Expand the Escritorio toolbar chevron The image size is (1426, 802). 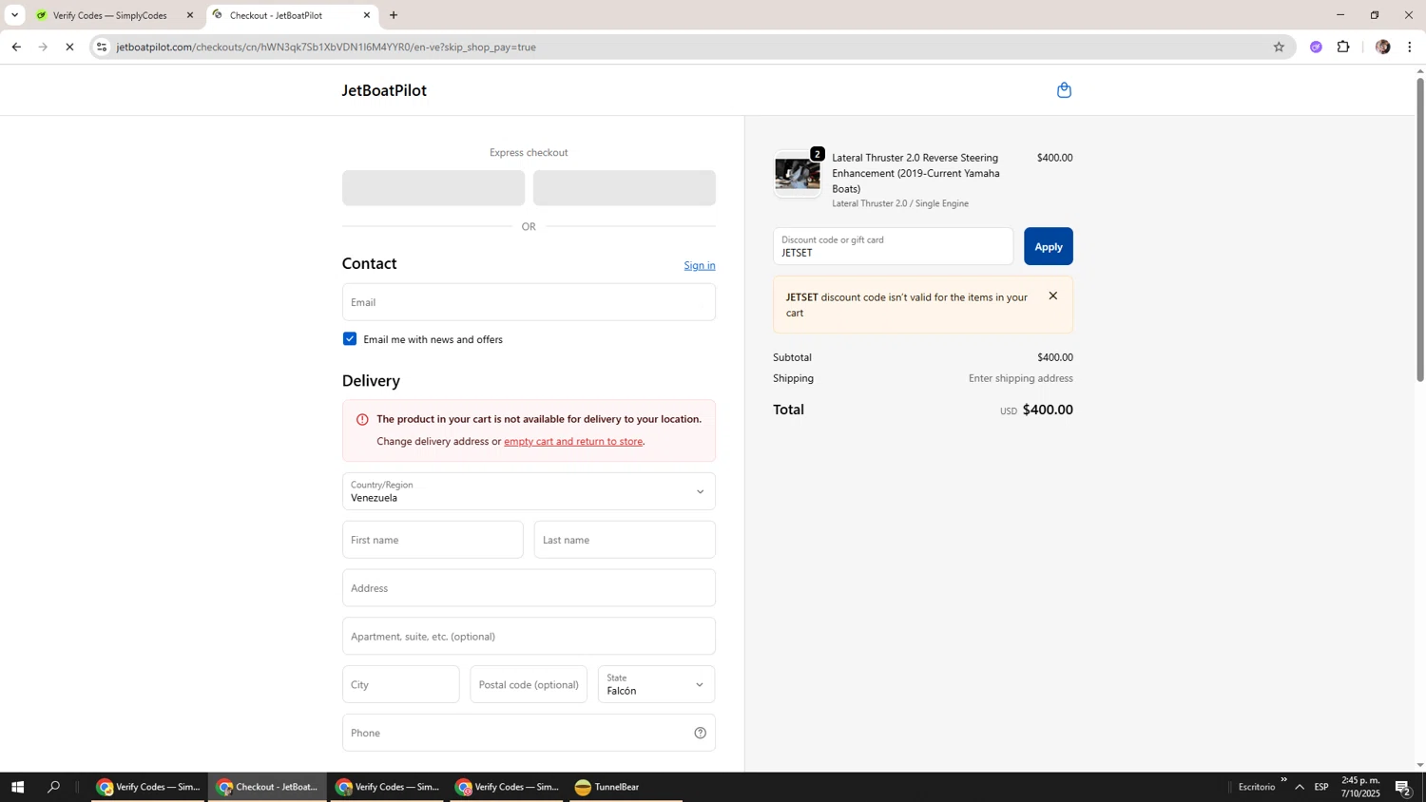click(x=1283, y=780)
